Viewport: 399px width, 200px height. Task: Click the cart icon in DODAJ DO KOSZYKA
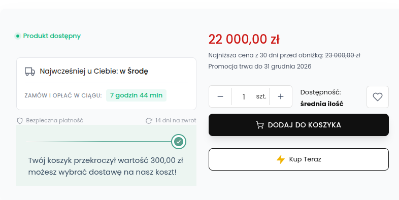tap(260, 125)
